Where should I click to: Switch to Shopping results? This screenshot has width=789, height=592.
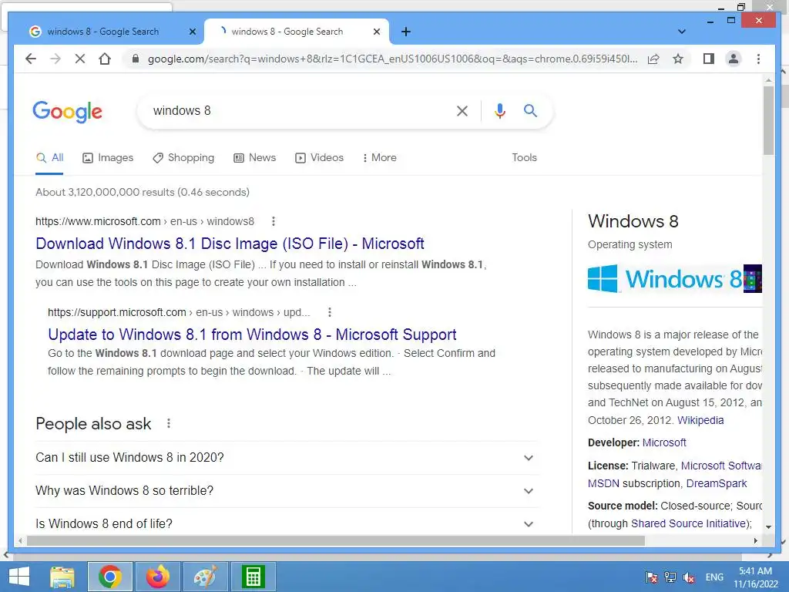pos(183,157)
